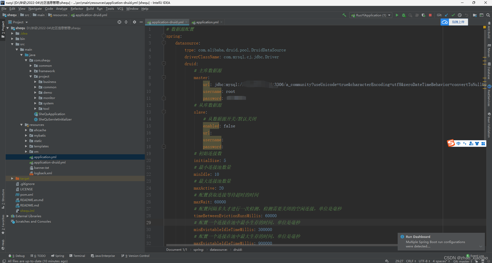This screenshot has height=263, width=492.
Task: Stop the running application with red square
Action: click(x=430, y=15)
